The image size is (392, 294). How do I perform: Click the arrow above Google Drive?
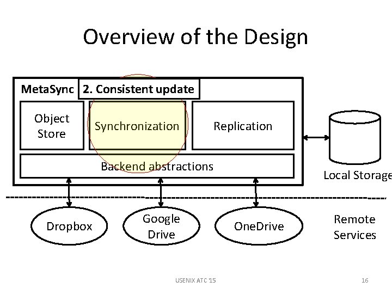pyautogui.click(x=161, y=192)
